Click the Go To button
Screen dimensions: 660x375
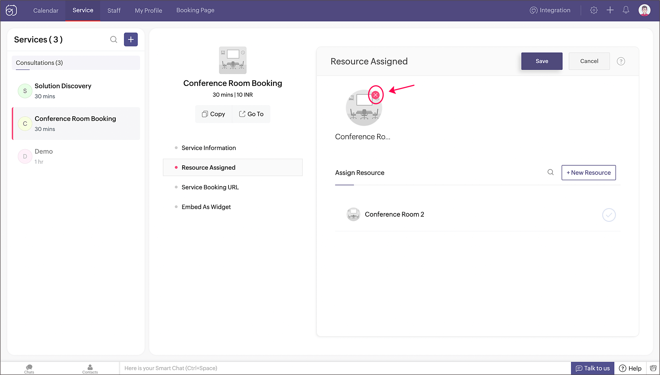pyautogui.click(x=251, y=114)
